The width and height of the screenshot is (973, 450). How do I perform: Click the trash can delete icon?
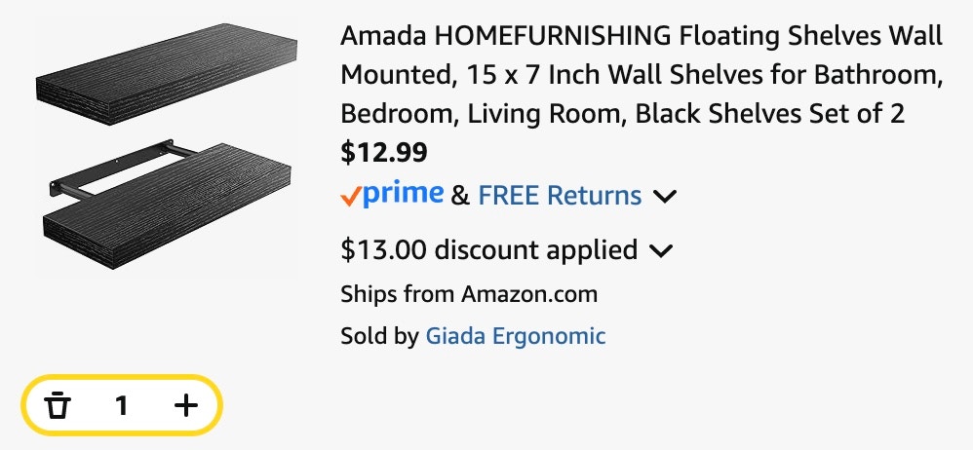pyautogui.click(x=58, y=405)
